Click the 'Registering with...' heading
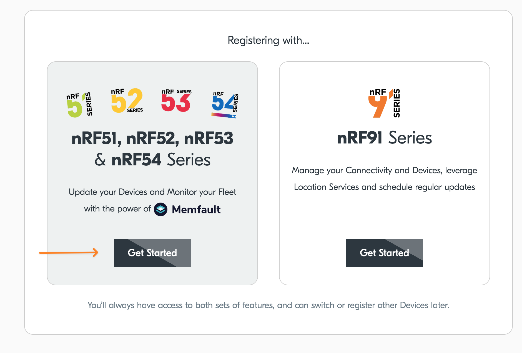This screenshot has width=522, height=353. (x=268, y=40)
